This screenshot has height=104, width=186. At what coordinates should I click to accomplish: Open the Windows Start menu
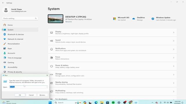50,103
